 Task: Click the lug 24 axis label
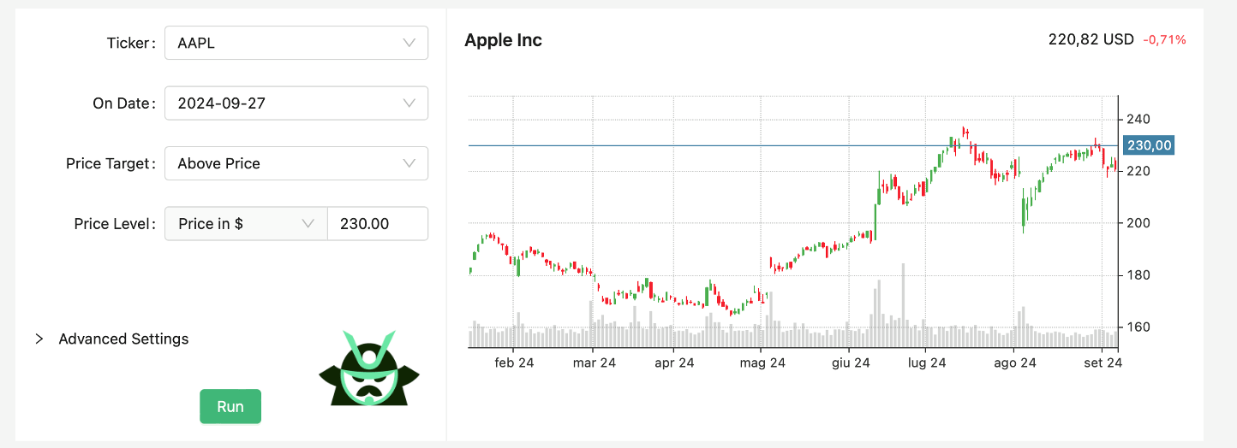tap(926, 363)
